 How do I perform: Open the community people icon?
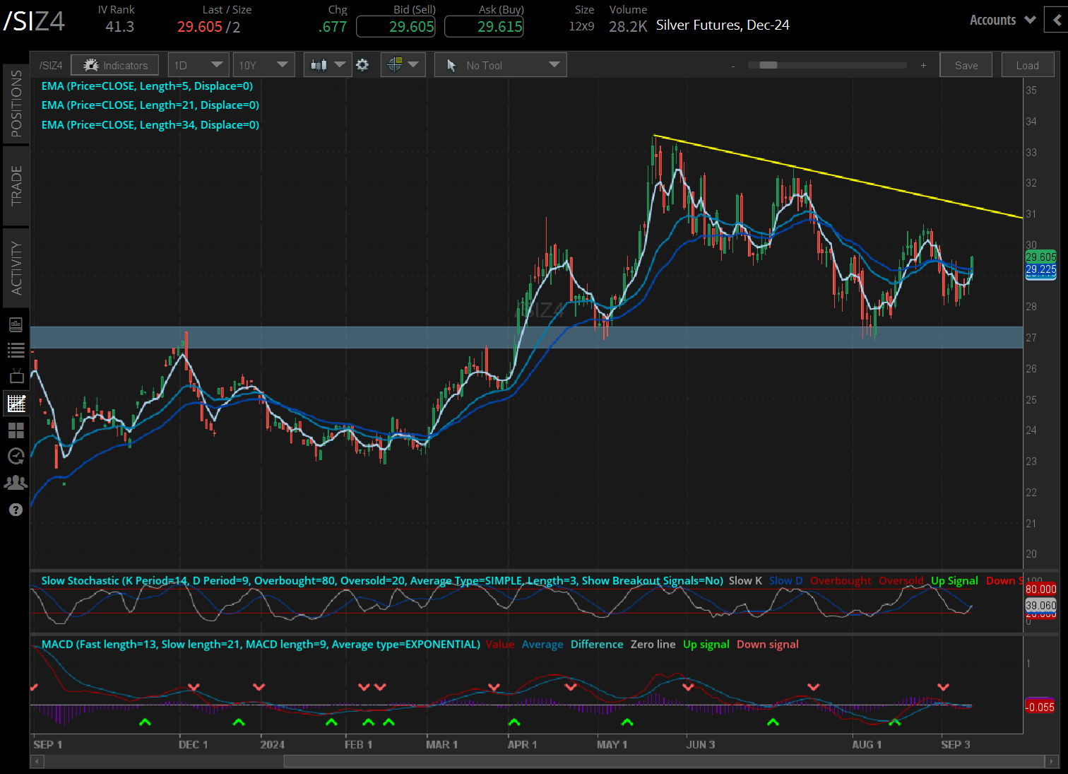point(16,483)
